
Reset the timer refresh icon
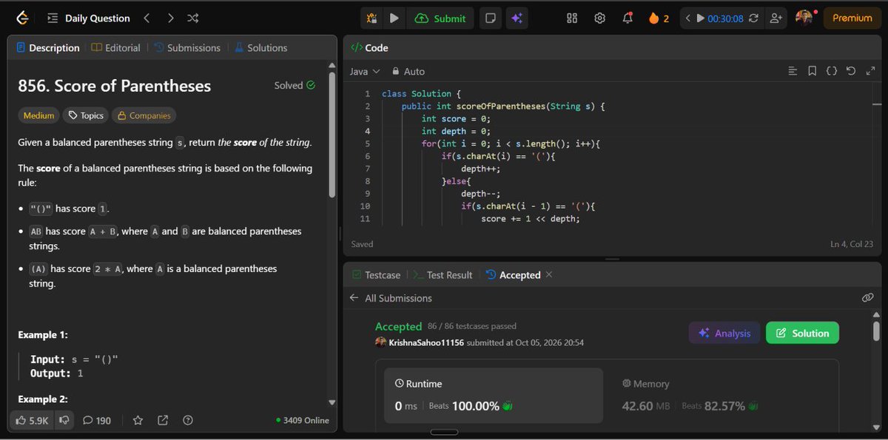click(x=753, y=18)
